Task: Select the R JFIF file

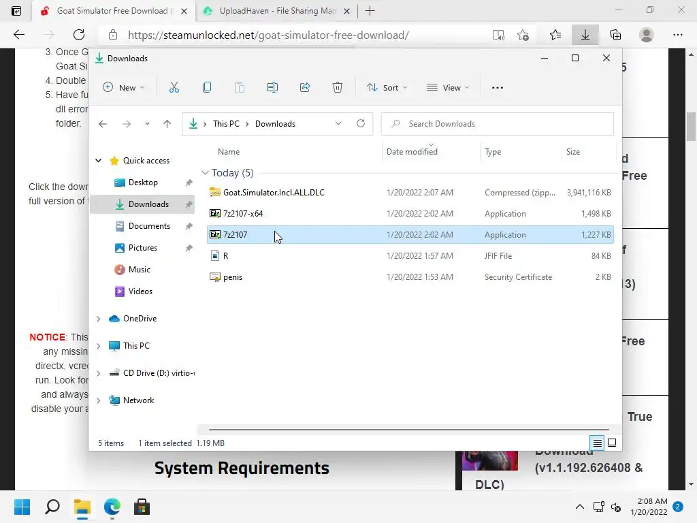Action: (410, 256)
